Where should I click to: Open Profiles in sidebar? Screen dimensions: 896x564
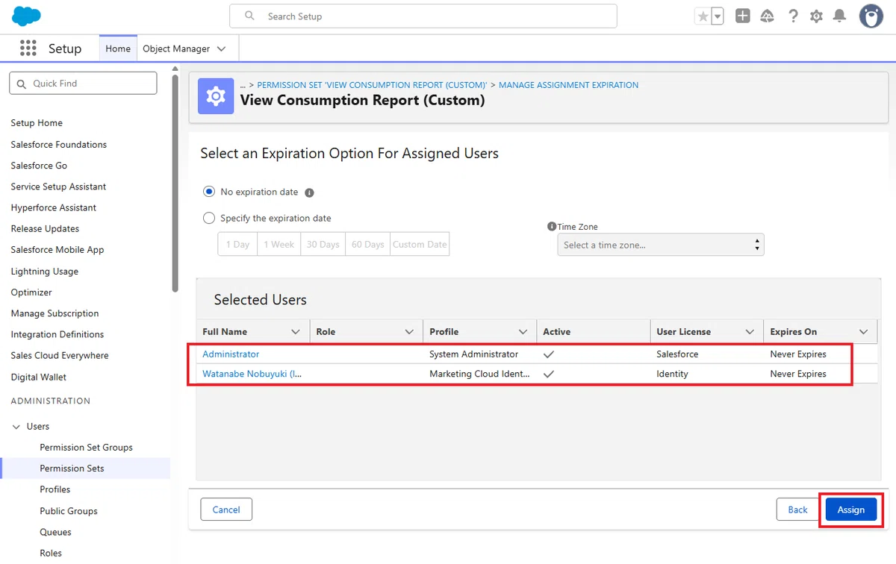pyautogui.click(x=55, y=489)
